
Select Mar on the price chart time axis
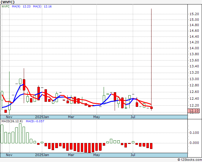click(71, 117)
